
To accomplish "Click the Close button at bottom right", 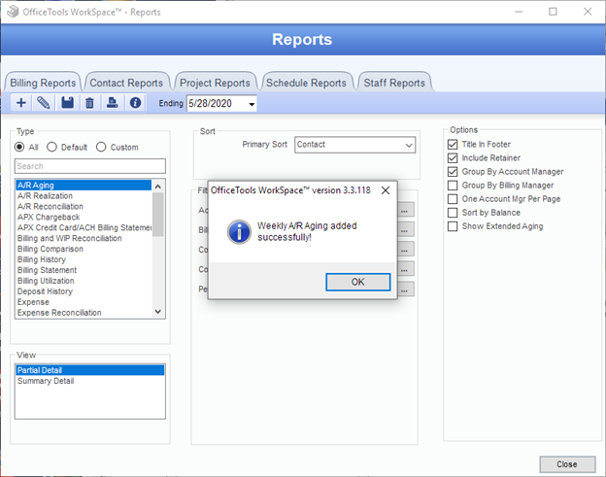I will (567, 463).
